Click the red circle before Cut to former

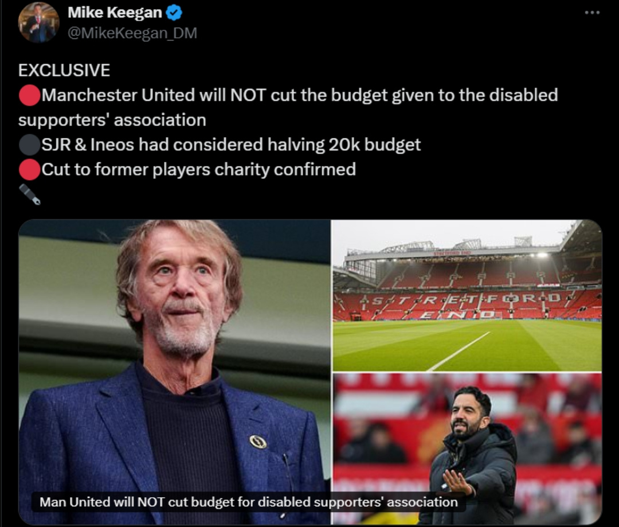coord(30,170)
